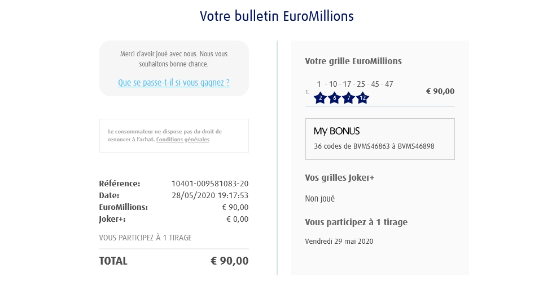Select the bonus codes BVMS46863 à BVMS46898 text
552x286 pixels.
pyautogui.click(x=374, y=146)
